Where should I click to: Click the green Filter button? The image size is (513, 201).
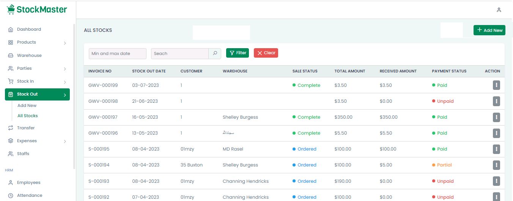click(238, 53)
